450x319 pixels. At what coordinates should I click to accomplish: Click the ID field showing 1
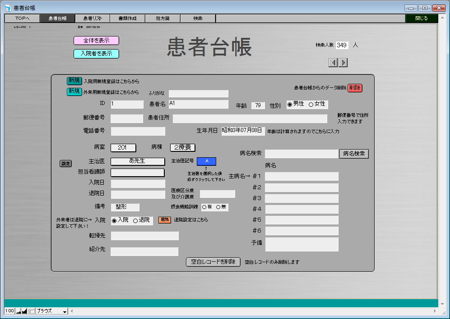pos(127,105)
